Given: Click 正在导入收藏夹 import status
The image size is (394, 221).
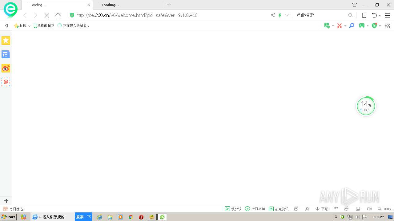Looking at the screenshot, I should pos(73,26).
